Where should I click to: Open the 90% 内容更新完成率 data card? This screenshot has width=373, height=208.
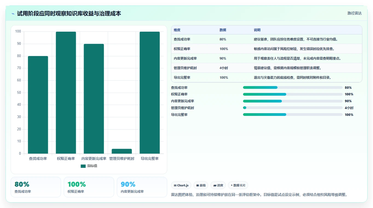coord(142,187)
